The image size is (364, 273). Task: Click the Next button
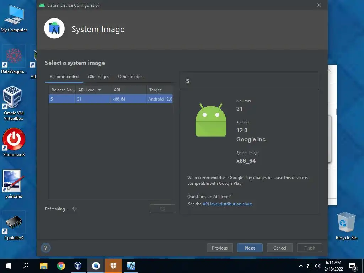(250, 248)
